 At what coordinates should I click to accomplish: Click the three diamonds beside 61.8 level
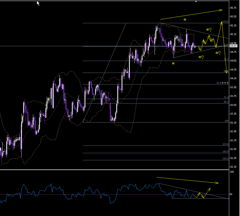coord(225,83)
